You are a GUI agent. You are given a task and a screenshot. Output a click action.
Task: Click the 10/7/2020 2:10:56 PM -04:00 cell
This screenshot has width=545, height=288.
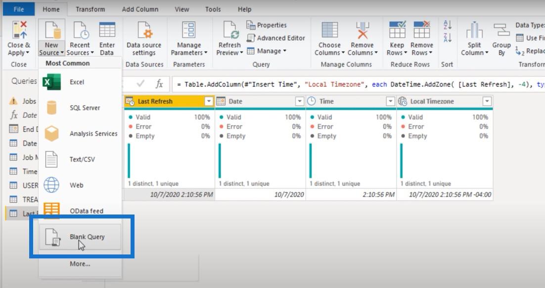coord(445,195)
